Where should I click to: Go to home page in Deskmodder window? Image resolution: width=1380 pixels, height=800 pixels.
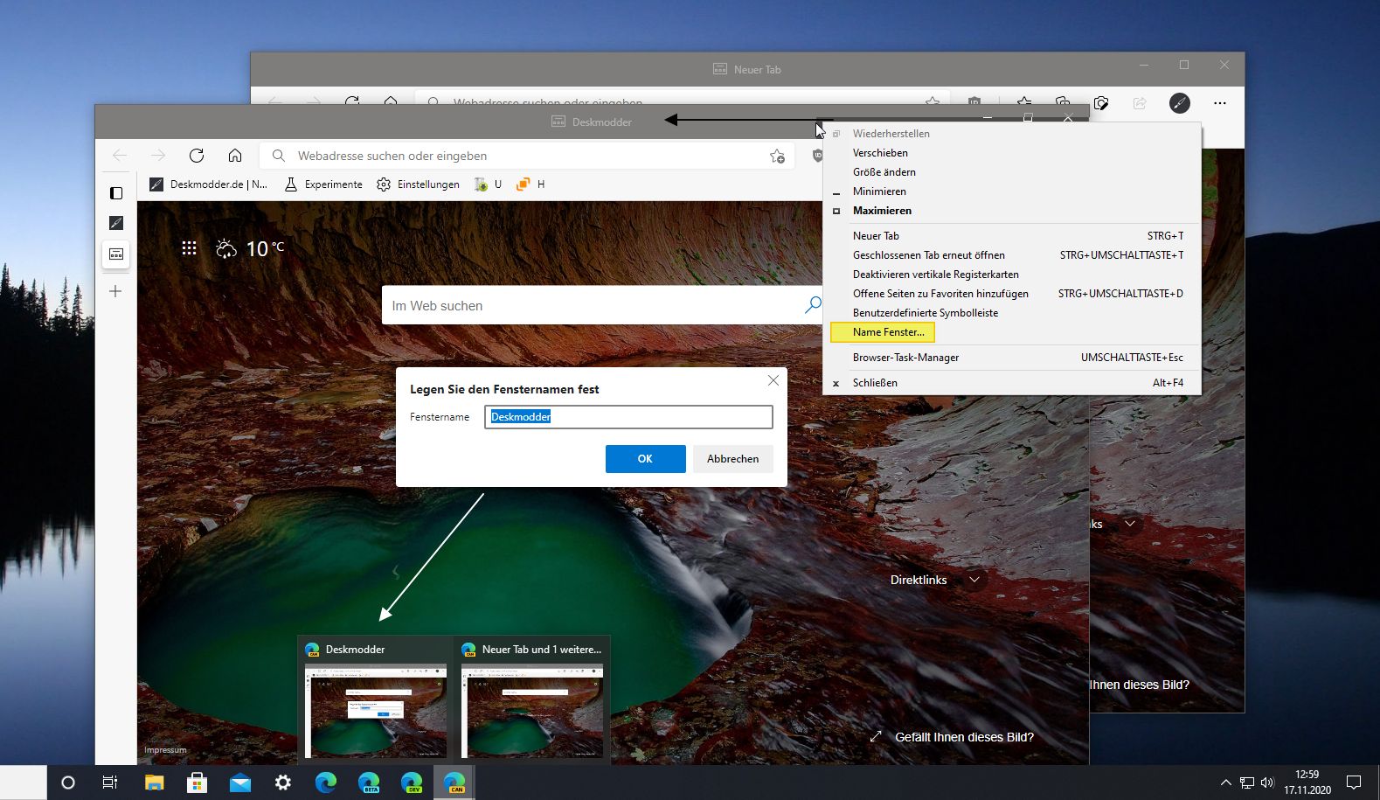[235, 156]
